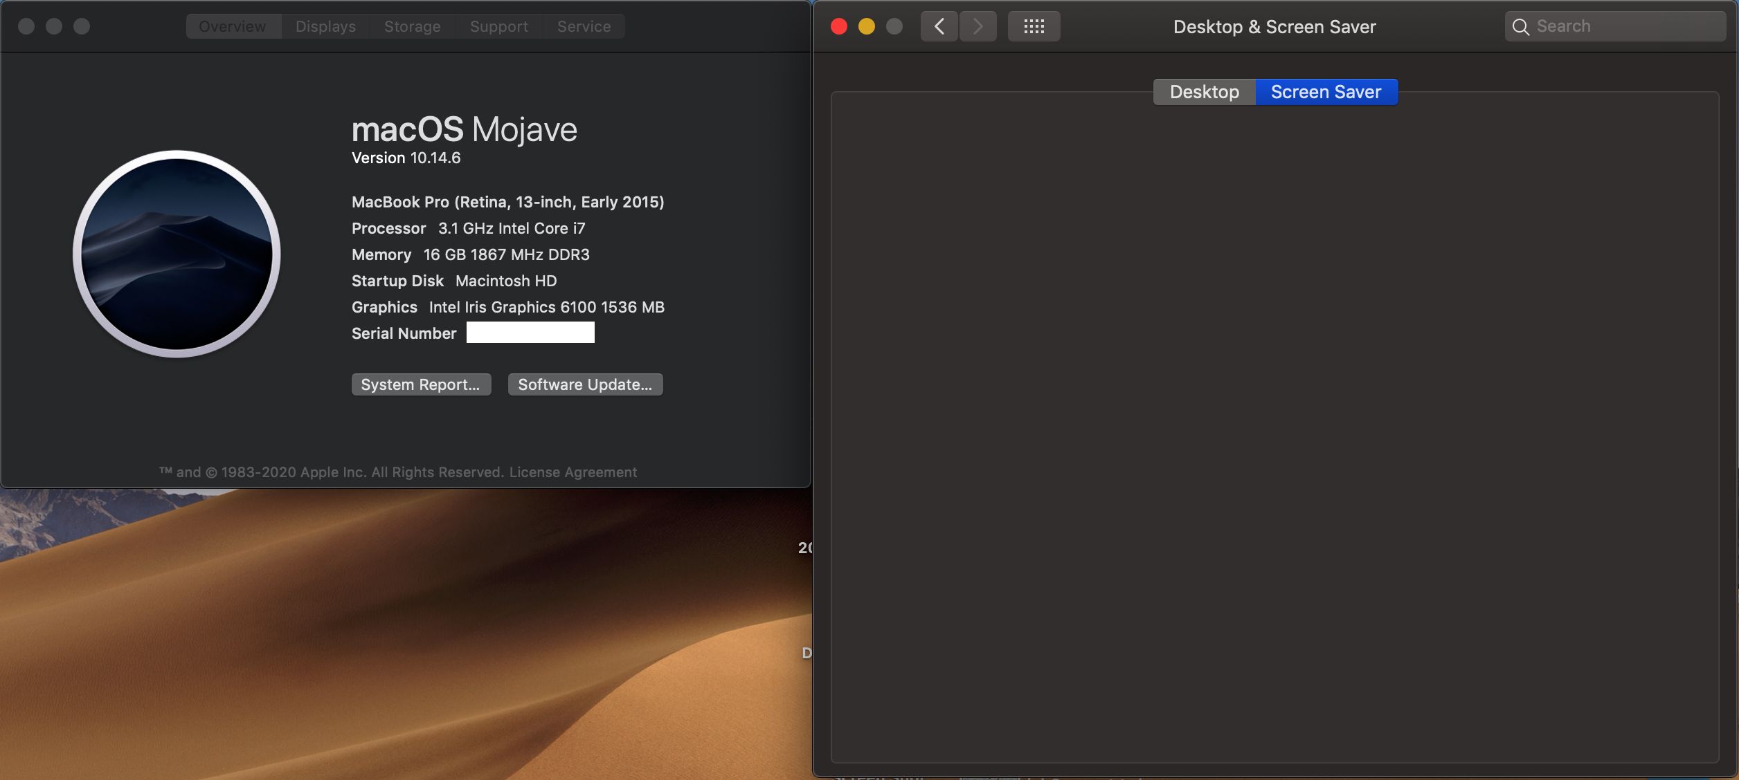Open the Service tab

click(583, 26)
